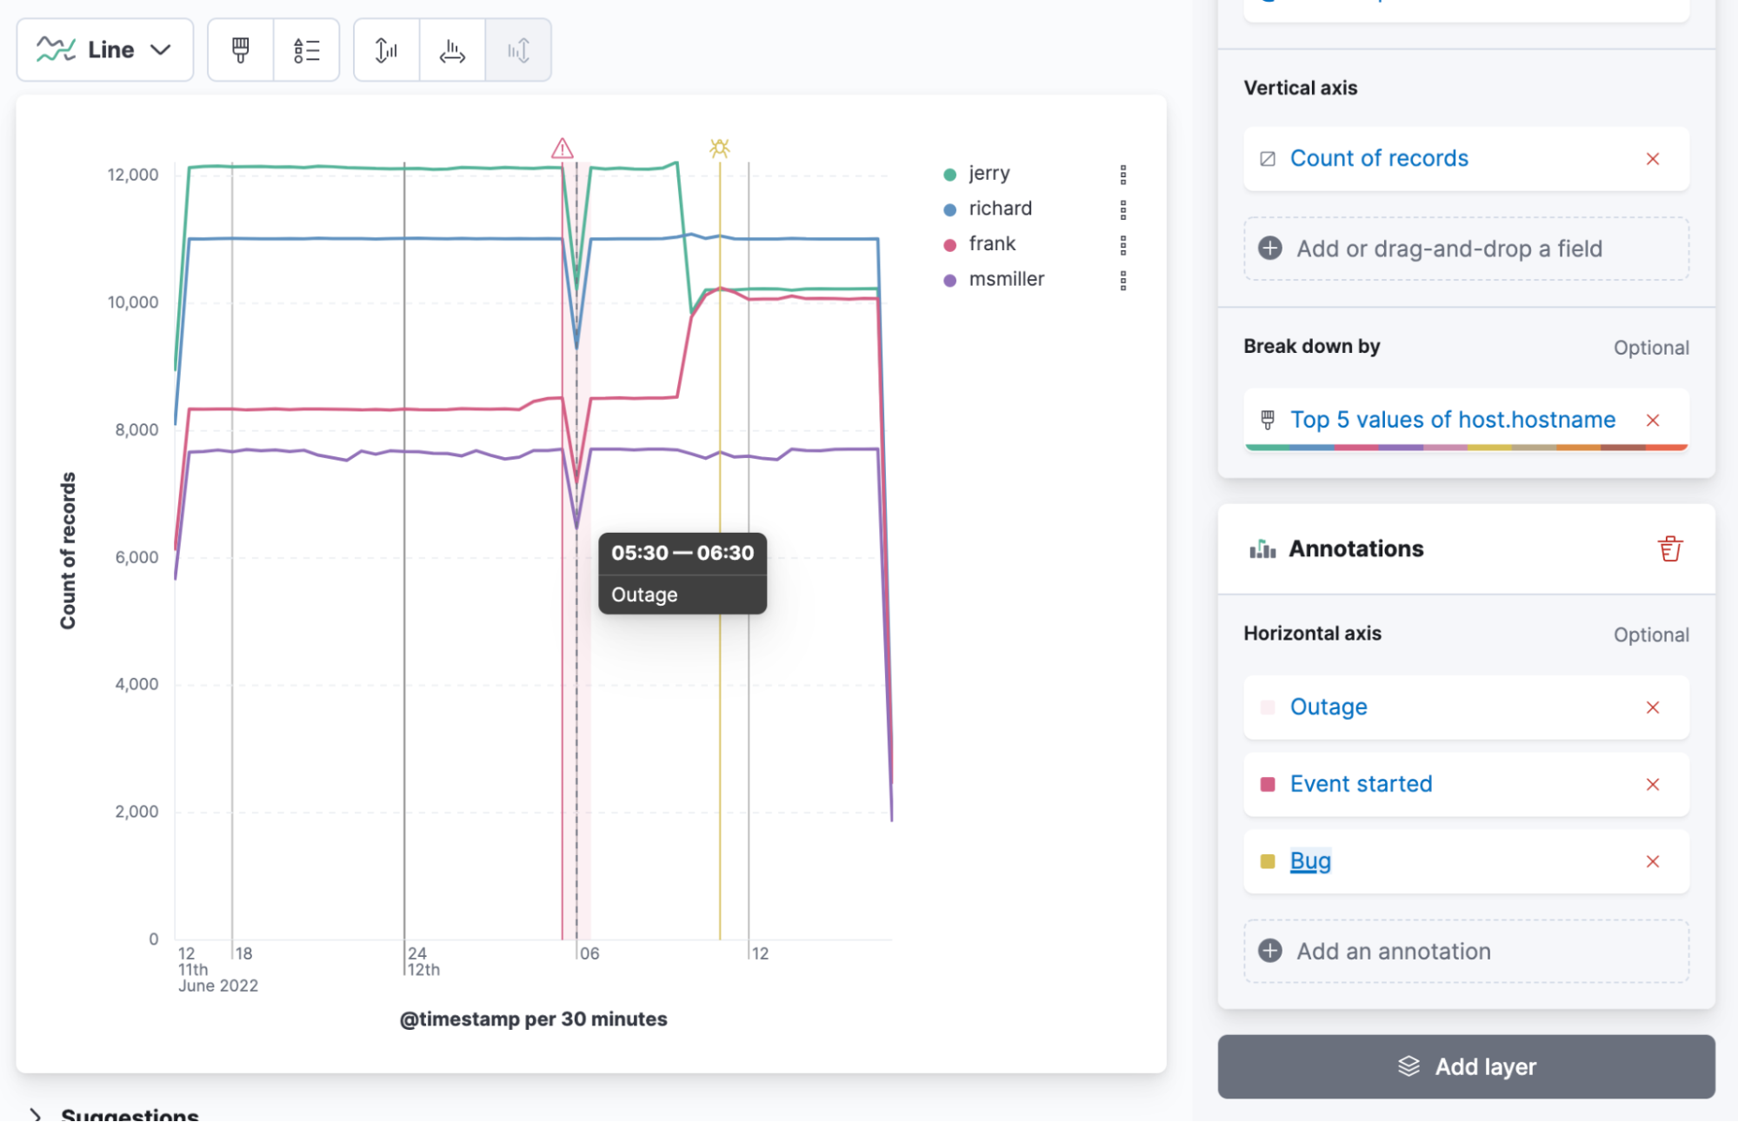1738x1122 pixels.
Task: Open the legend settings icon
Action: (306, 50)
